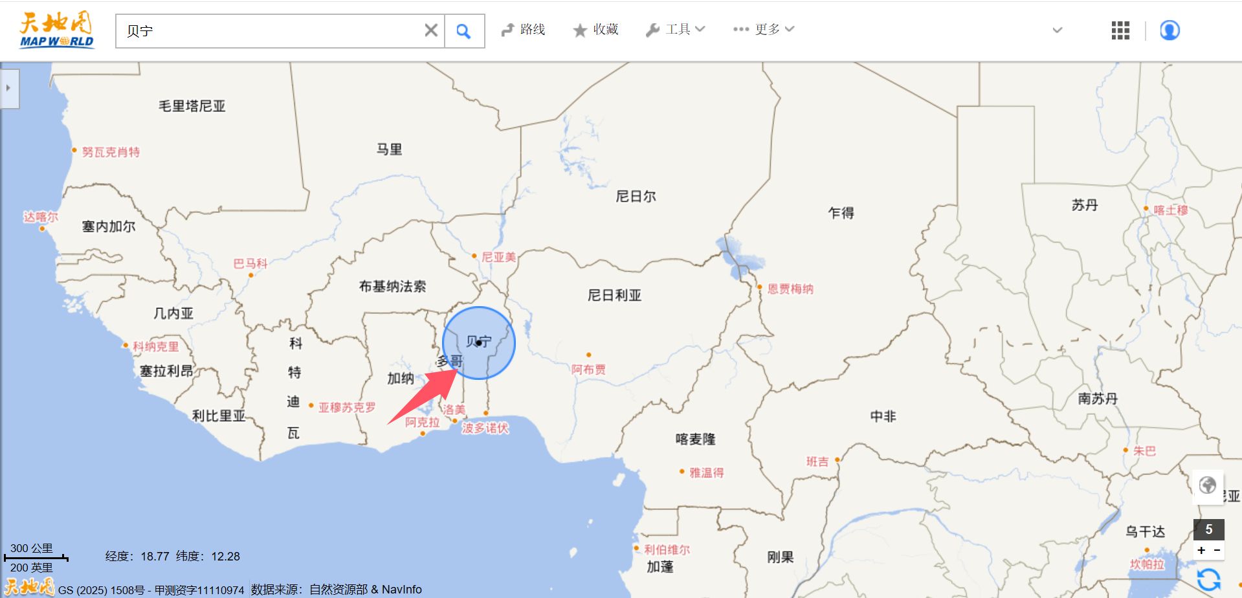Zoom out with the minus button

1217,551
